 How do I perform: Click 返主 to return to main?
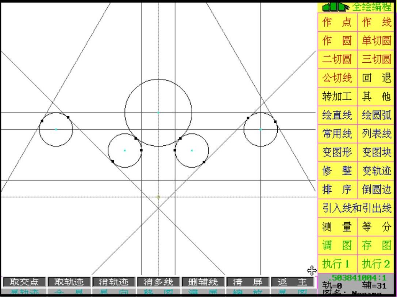click(x=292, y=282)
